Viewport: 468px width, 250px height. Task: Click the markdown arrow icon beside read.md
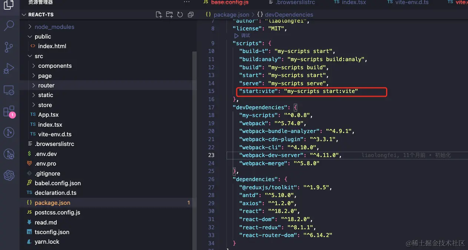[x=29, y=222]
